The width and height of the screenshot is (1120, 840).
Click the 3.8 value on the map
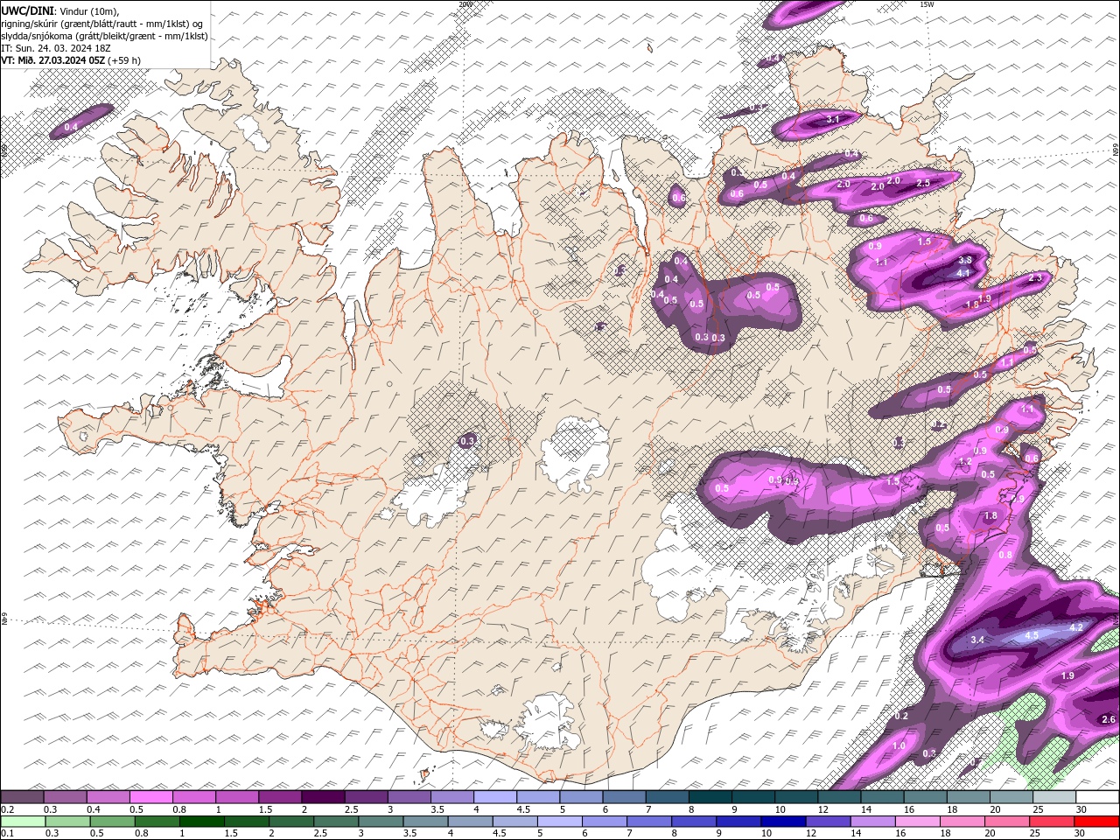coord(965,260)
